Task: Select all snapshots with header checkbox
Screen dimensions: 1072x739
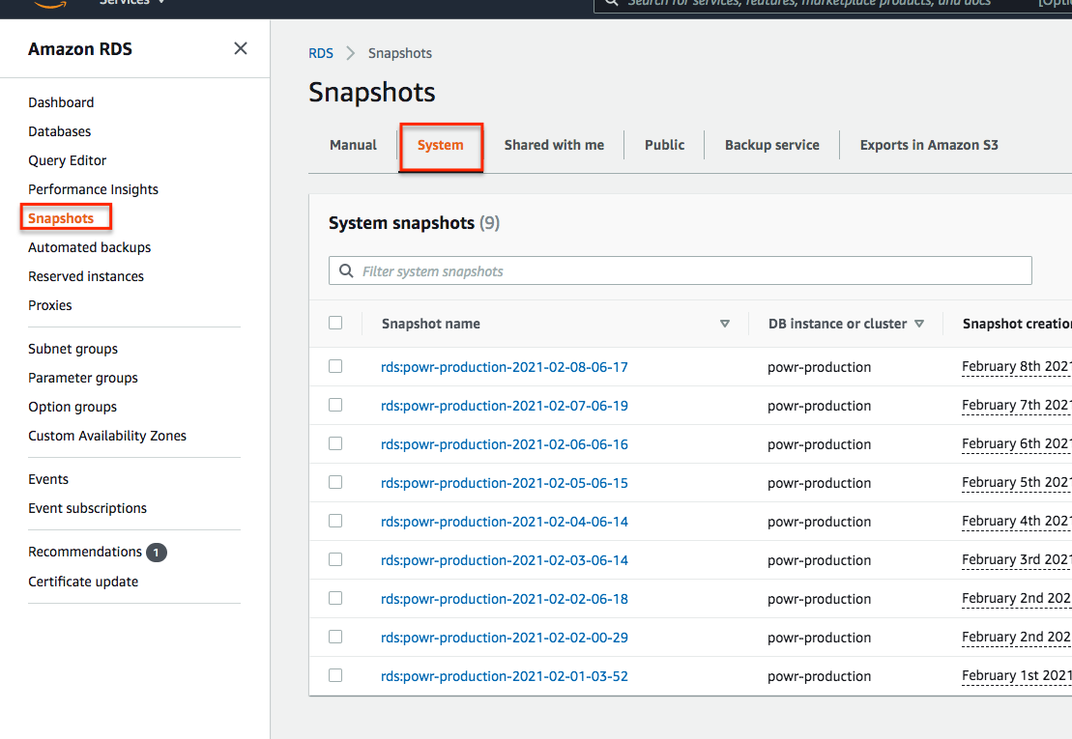Action: (x=335, y=323)
